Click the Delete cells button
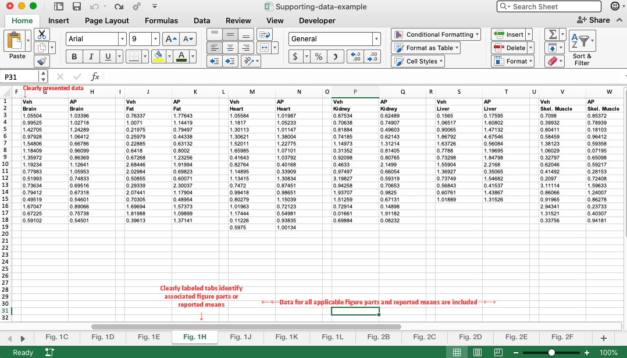Screen dimensions: 627x358 click(x=510, y=48)
